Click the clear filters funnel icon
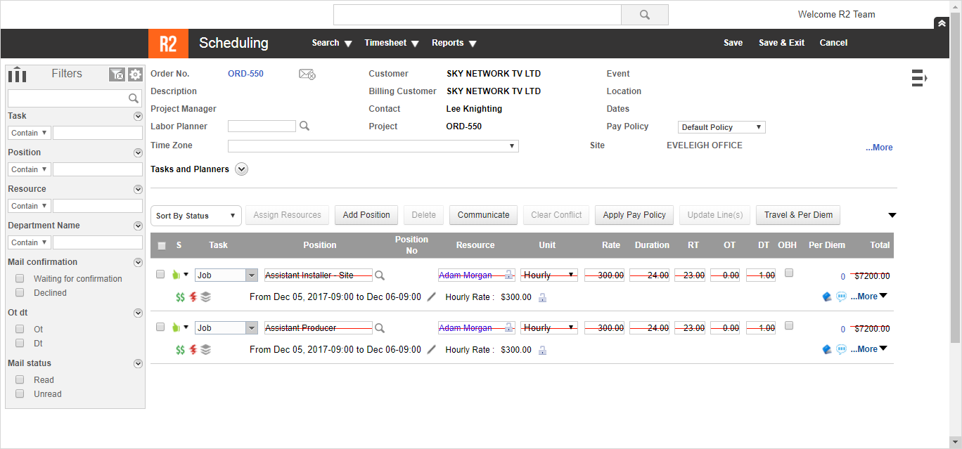 point(117,74)
